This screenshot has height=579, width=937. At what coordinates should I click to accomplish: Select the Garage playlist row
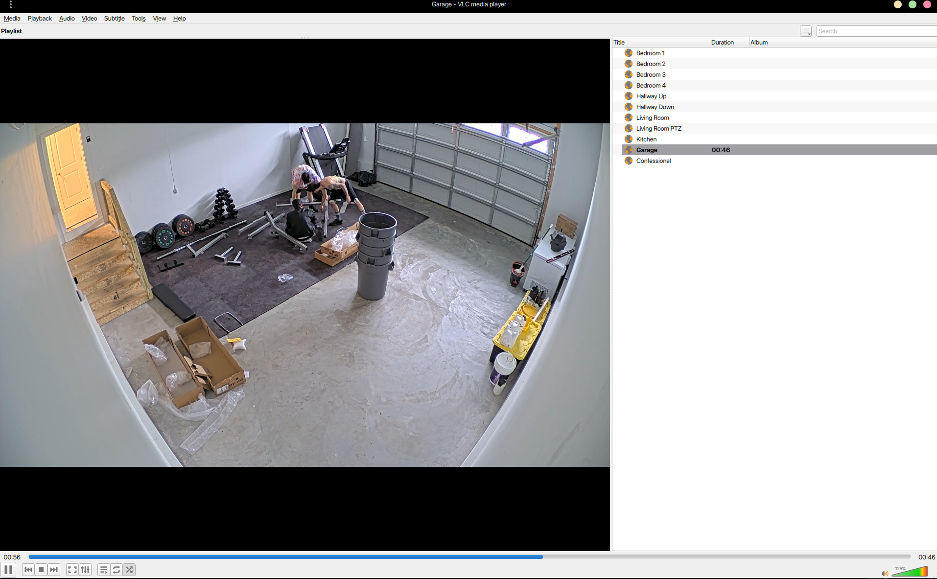[x=779, y=150]
